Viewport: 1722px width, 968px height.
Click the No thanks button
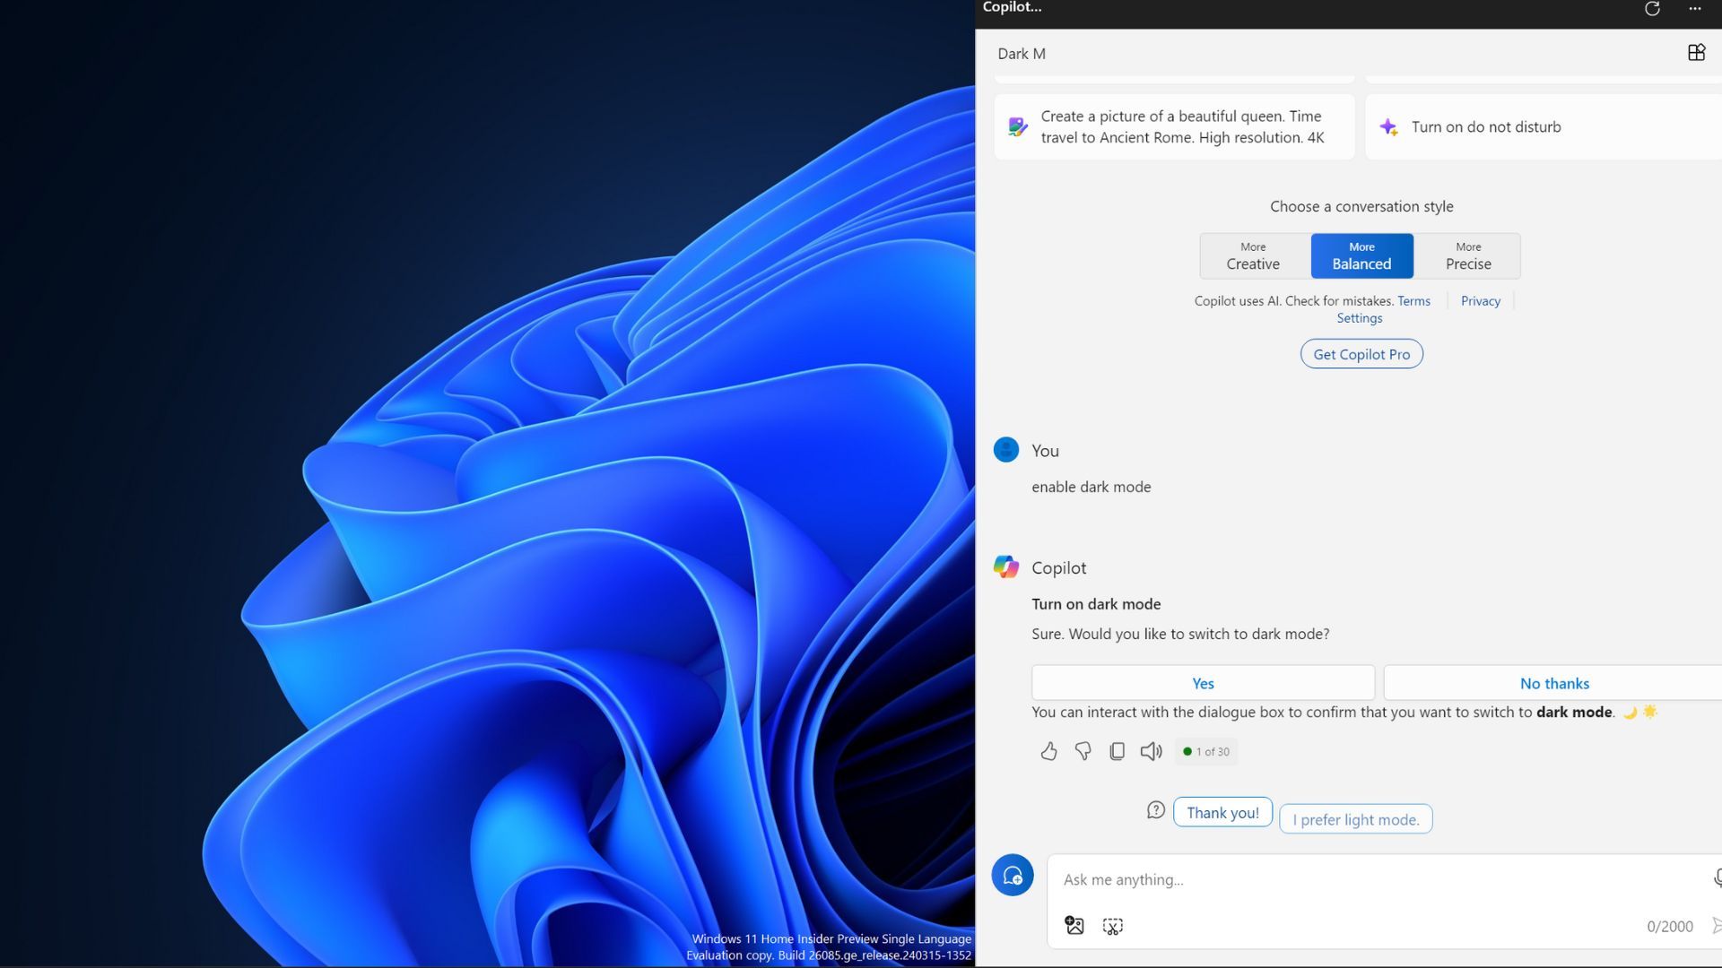1553,683
